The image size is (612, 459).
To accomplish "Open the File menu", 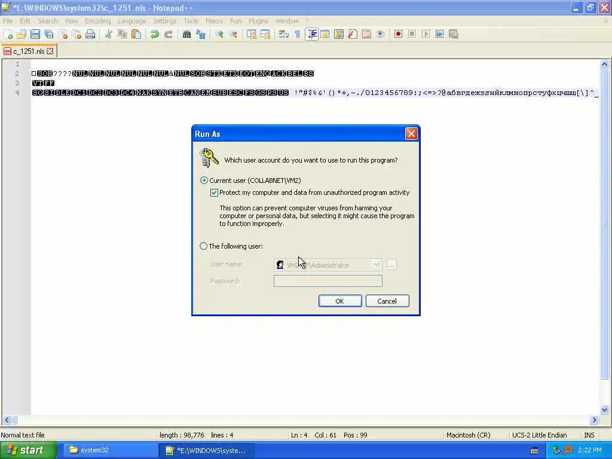I will (x=8, y=21).
